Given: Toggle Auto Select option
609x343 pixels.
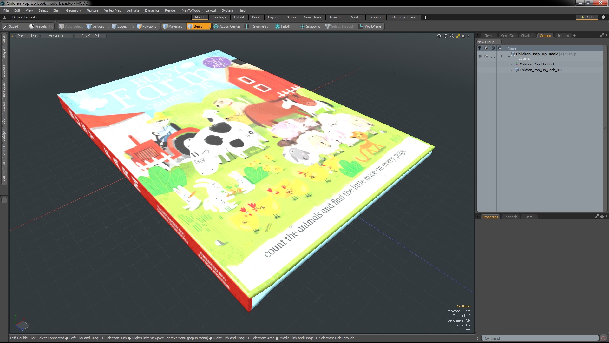Looking at the screenshot, I should click(x=71, y=26).
